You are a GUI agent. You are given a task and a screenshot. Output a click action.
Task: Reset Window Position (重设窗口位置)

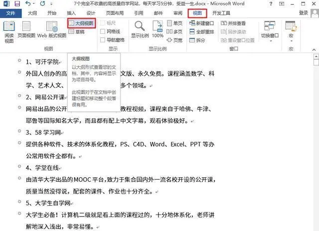coord(238,40)
